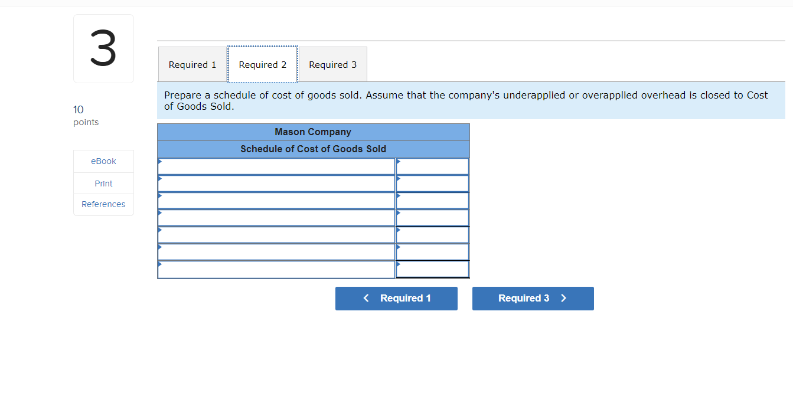Open the fifth row label dropdown
This screenshot has width=793, height=416.
pyautogui.click(x=276, y=234)
